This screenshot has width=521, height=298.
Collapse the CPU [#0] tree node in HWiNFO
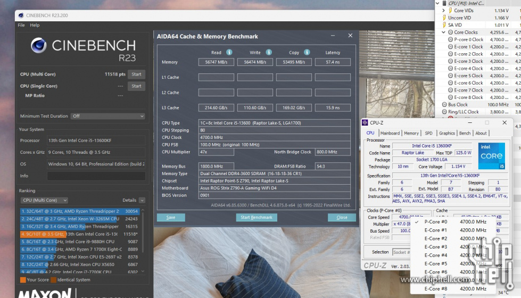[437, 3]
